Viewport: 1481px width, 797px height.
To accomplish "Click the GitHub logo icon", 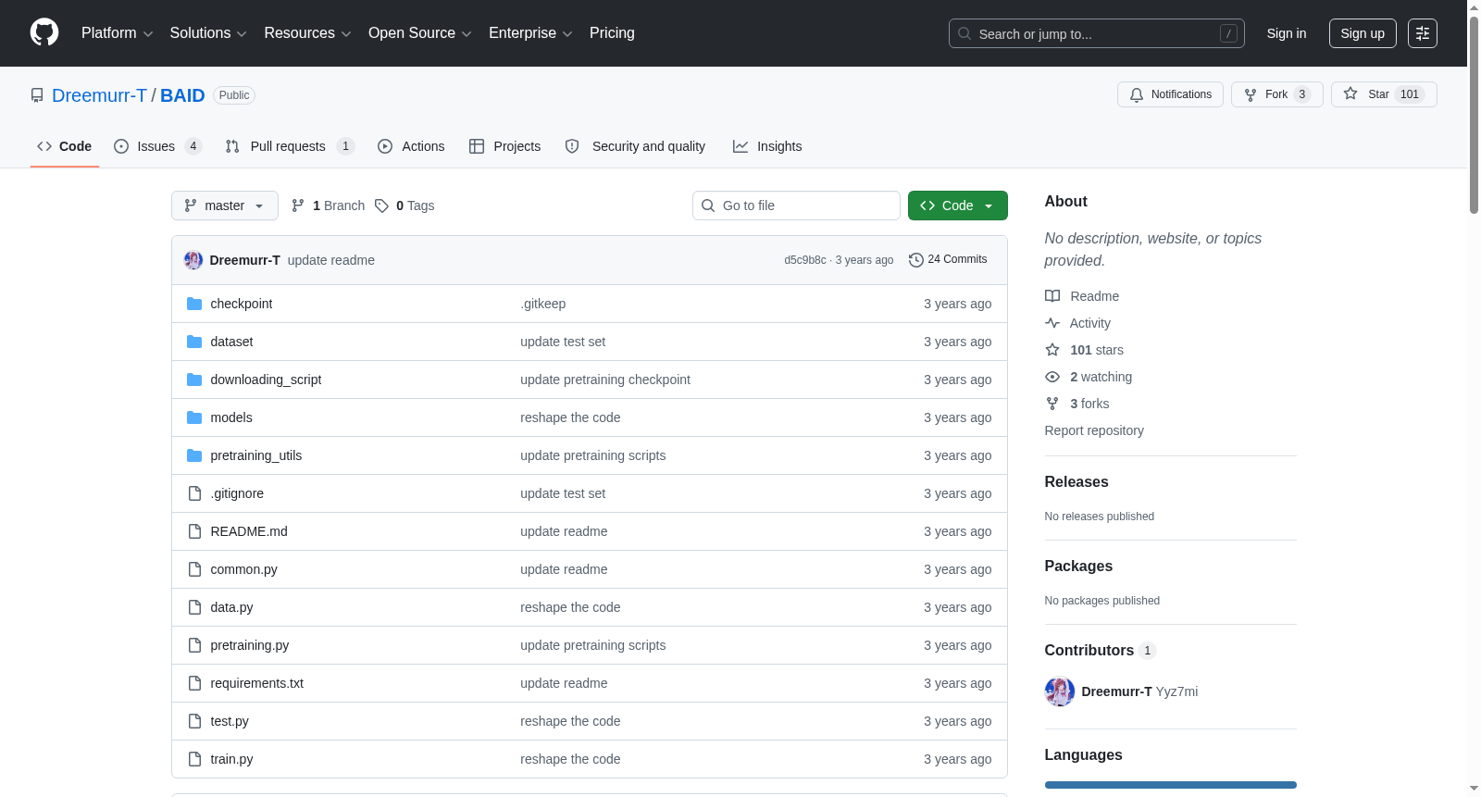I will pyautogui.click(x=44, y=32).
